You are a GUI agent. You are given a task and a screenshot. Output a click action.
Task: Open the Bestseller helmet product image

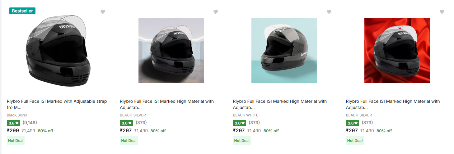[x=58, y=51]
